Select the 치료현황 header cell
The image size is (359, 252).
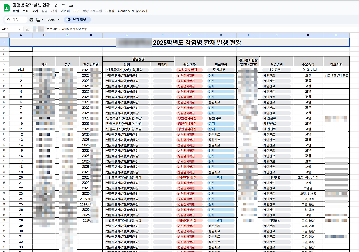click(221, 62)
